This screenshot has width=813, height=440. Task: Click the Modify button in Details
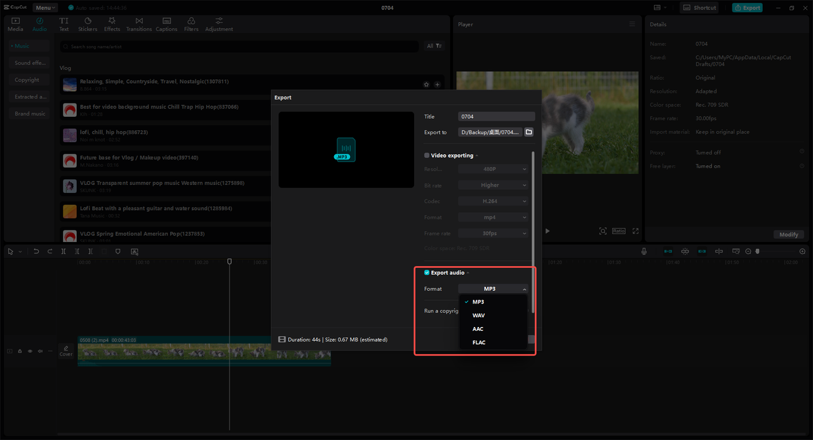click(789, 234)
